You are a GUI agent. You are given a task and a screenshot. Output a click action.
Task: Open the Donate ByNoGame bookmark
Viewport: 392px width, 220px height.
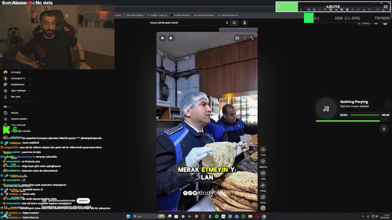pos(204,15)
